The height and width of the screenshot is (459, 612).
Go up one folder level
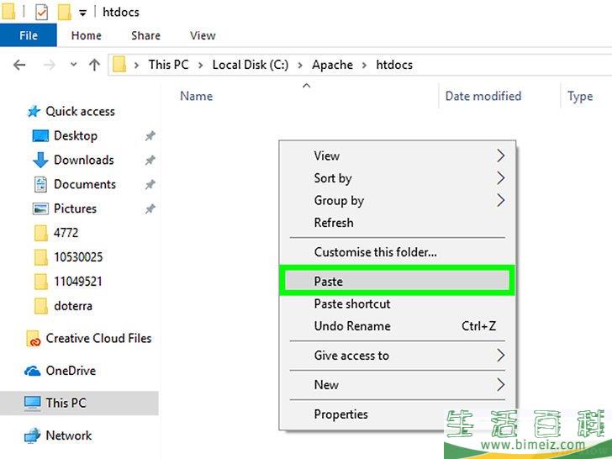click(94, 65)
